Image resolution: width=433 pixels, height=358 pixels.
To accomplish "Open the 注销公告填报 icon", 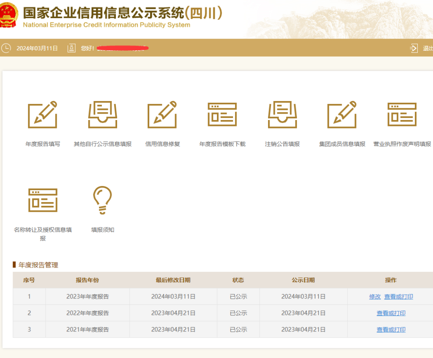I will 282,115.
